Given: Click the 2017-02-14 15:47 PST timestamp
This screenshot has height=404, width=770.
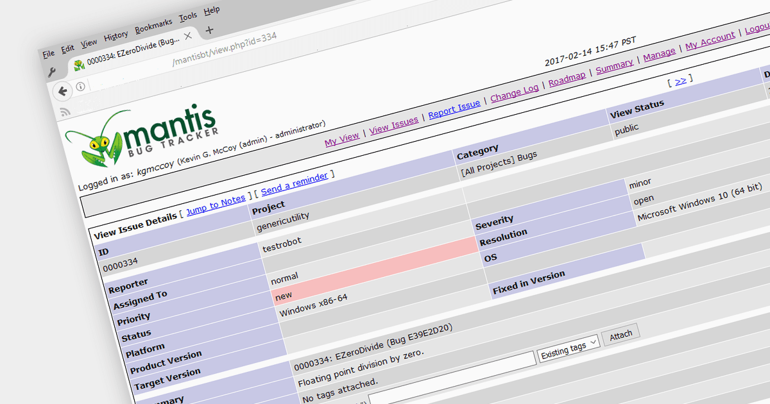Looking at the screenshot, I should pyautogui.click(x=590, y=52).
